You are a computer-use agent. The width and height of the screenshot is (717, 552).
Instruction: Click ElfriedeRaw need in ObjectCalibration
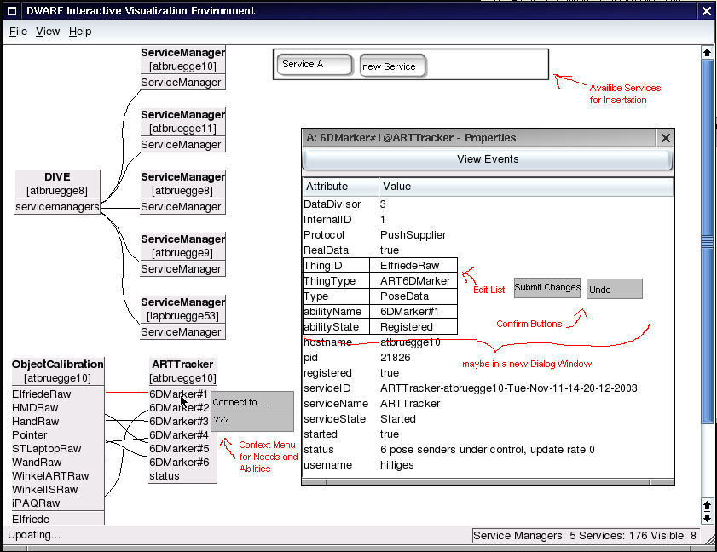click(x=58, y=394)
